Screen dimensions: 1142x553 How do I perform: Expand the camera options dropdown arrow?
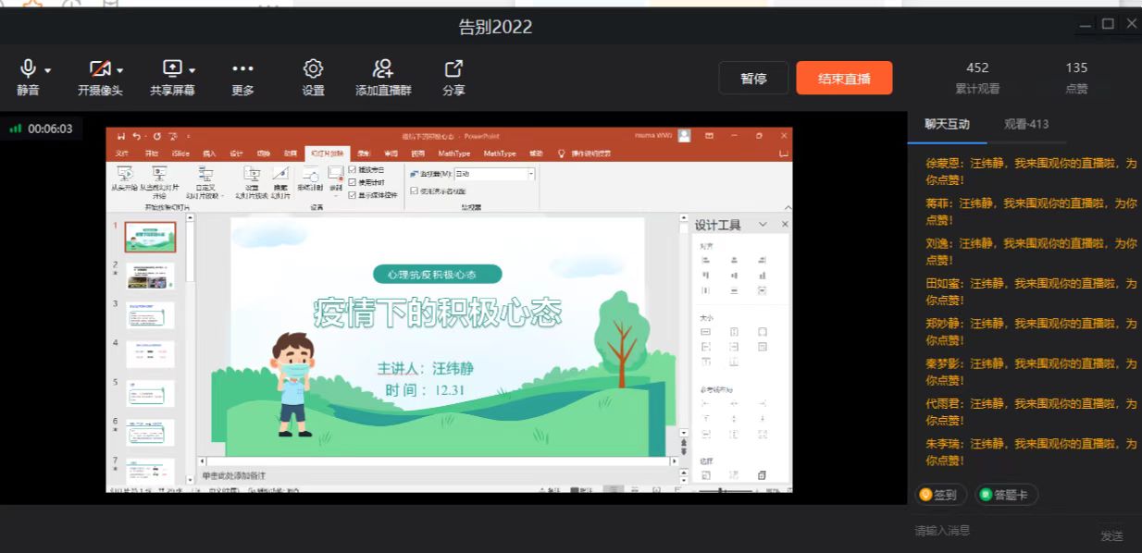(120, 70)
